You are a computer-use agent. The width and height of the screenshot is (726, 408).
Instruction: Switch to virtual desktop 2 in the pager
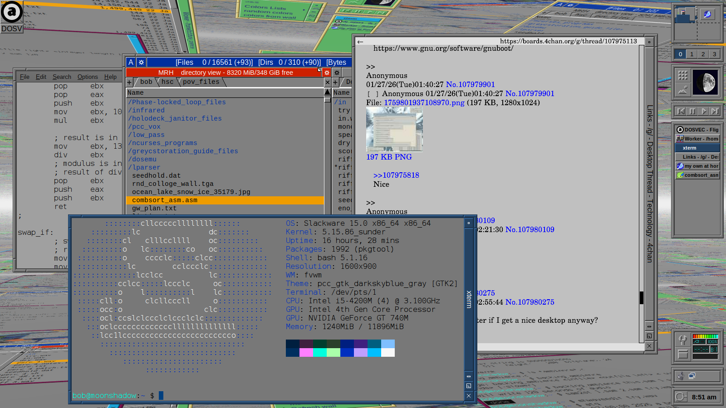[703, 54]
